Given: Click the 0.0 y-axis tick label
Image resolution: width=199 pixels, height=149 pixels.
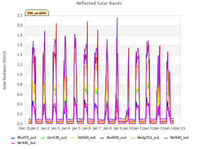Looking at the screenshot, I should coord(20,124).
